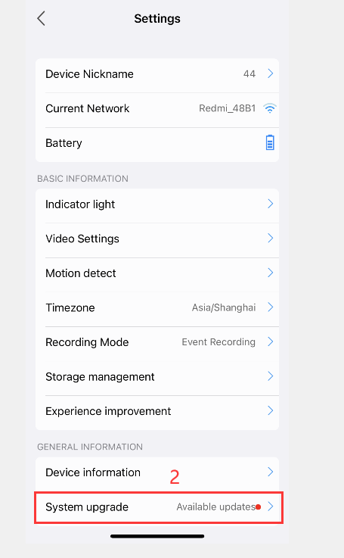Open Device Nickname chevron arrow
The width and height of the screenshot is (344, 558).
pos(271,73)
